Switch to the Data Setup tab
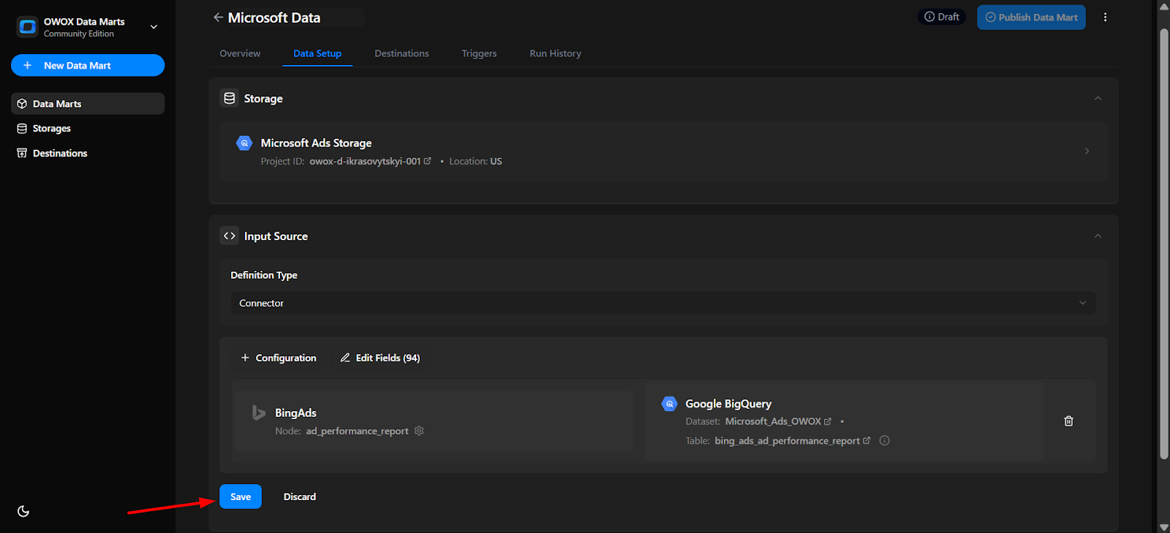The width and height of the screenshot is (1170, 533). click(x=317, y=53)
